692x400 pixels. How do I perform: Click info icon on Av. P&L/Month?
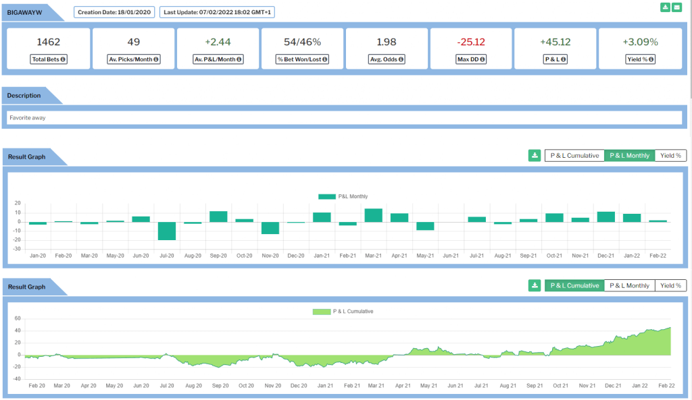coord(239,59)
